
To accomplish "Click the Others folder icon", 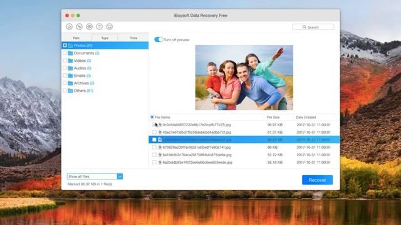I will 70,91.
